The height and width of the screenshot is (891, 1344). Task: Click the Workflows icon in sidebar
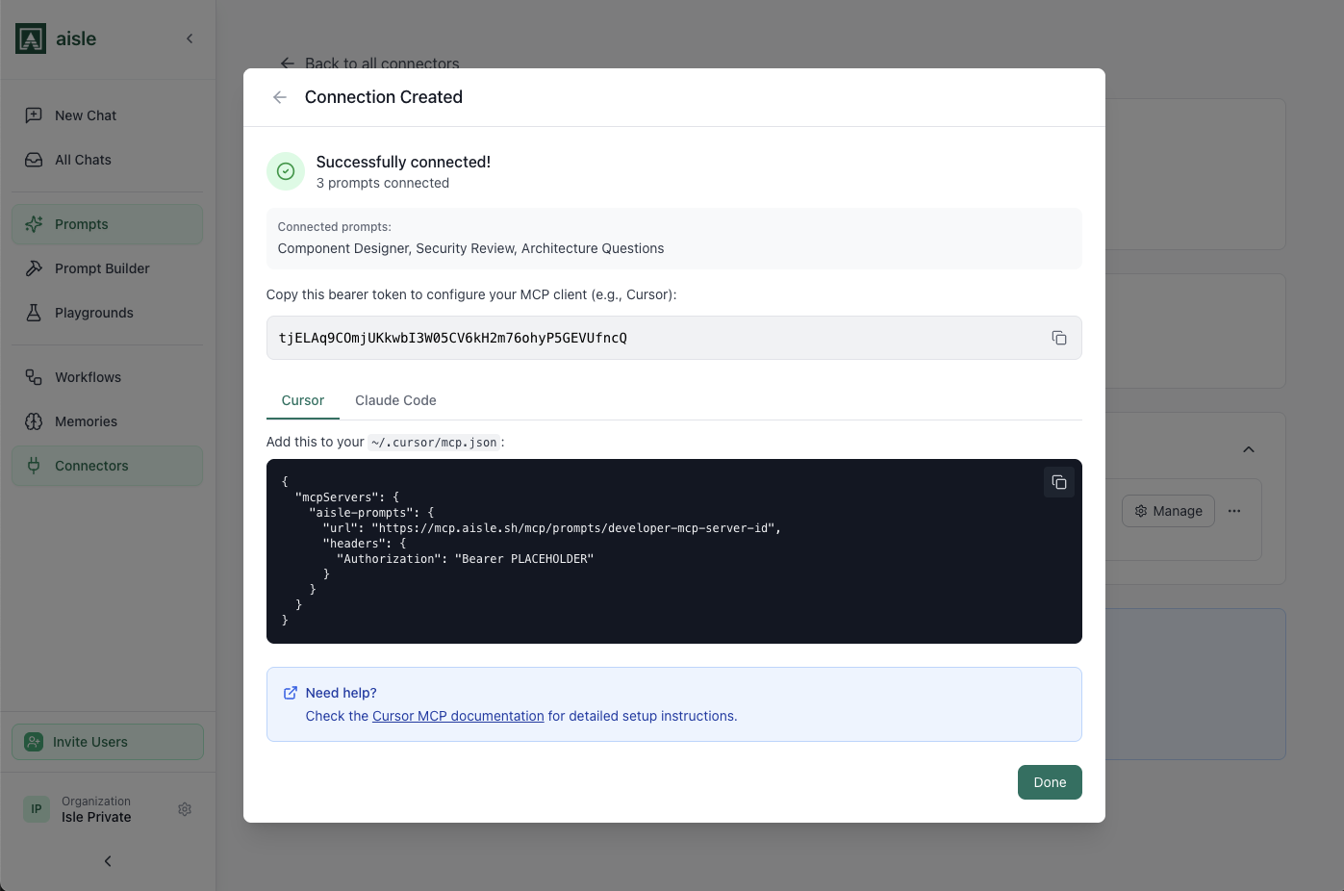pos(36,376)
